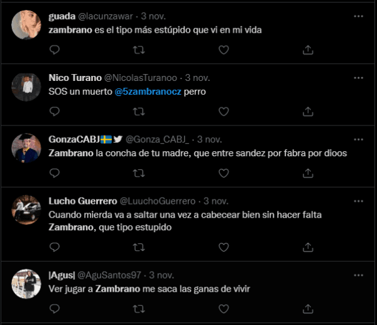Share Lucho Guerrero's tweet
The image size is (377, 325).
pyautogui.click(x=308, y=247)
